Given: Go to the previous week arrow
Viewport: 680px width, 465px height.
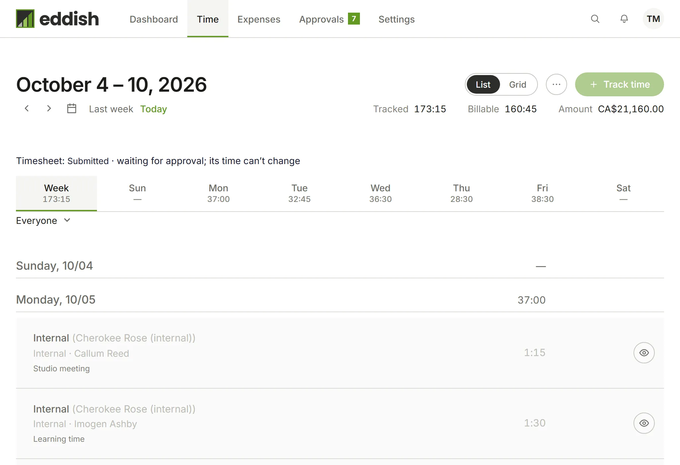Looking at the screenshot, I should 27,108.
